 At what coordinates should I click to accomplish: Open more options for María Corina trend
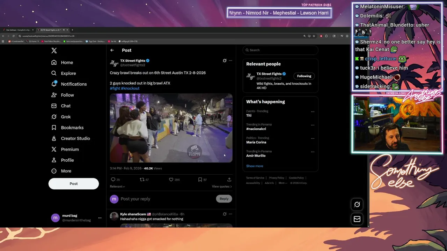[x=313, y=138]
